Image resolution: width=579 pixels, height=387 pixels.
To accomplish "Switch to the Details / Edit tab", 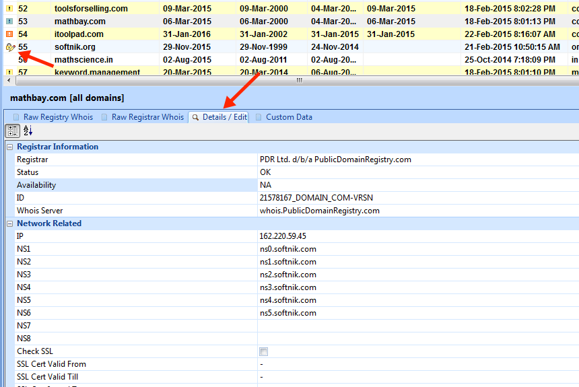I will pyautogui.click(x=219, y=117).
